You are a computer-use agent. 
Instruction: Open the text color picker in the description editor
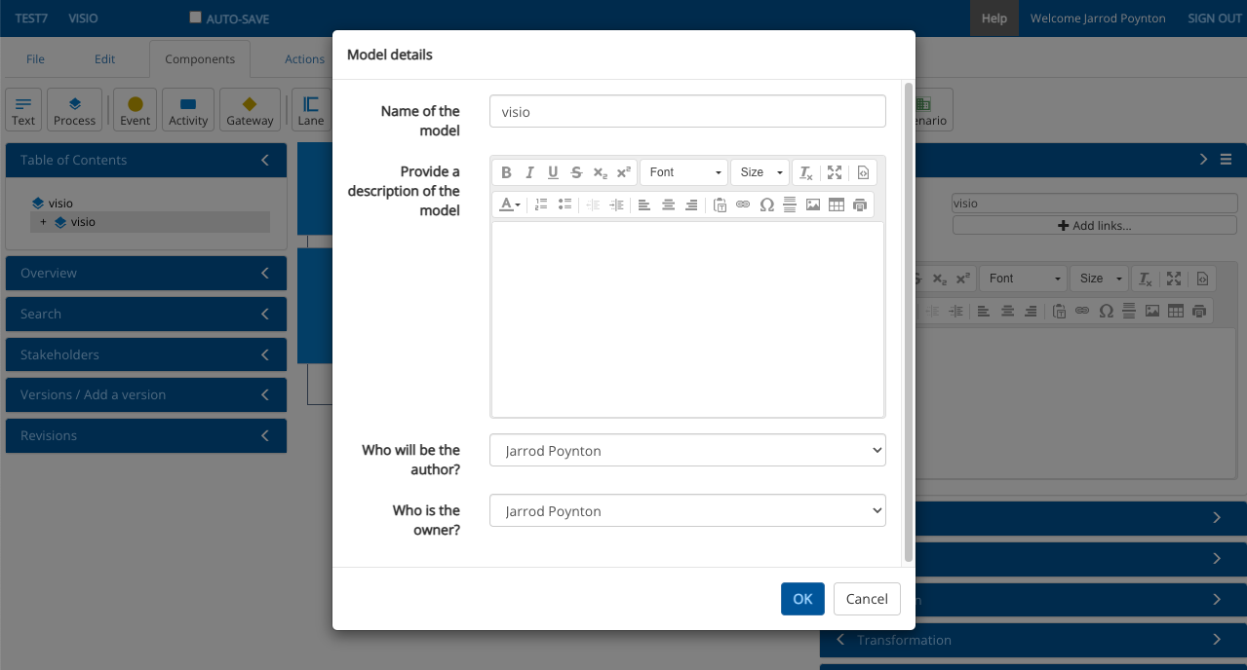pos(510,205)
